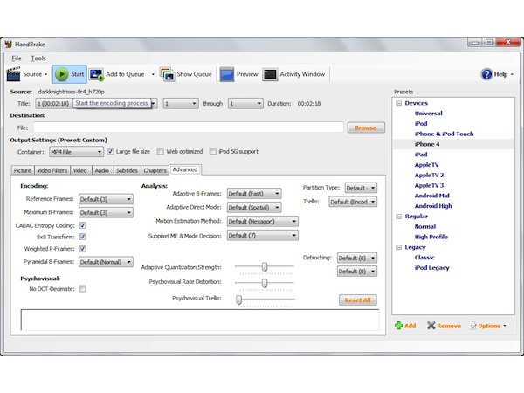This screenshot has width=524, height=393.
Task: Enable iPod 5G support checkbox
Action: (x=212, y=151)
